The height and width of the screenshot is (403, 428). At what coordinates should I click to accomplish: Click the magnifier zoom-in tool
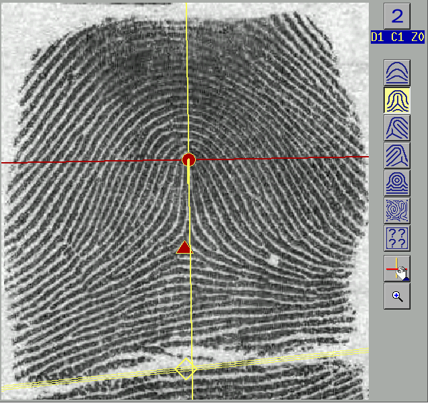point(397,296)
